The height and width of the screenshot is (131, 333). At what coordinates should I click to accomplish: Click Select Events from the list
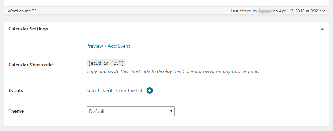114,90
